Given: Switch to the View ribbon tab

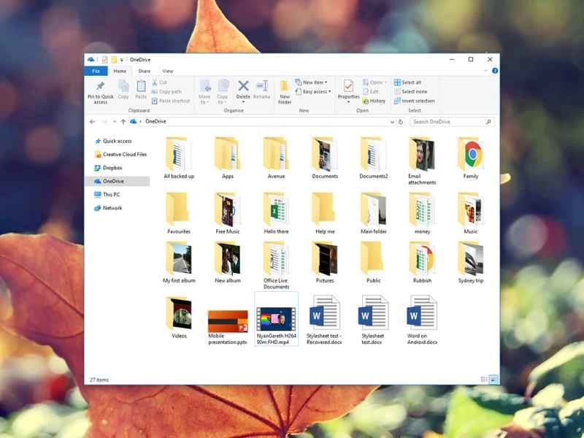Looking at the screenshot, I should point(168,70).
